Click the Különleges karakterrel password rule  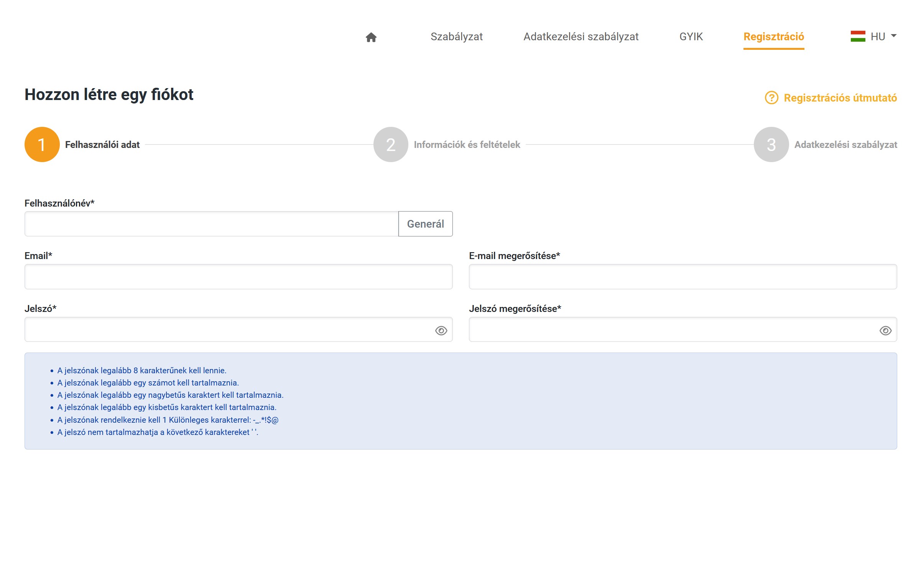click(168, 420)
